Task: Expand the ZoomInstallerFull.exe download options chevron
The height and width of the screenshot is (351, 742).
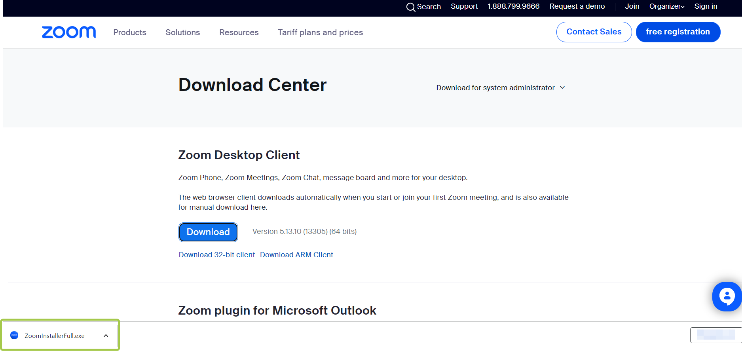Action: 106,336
